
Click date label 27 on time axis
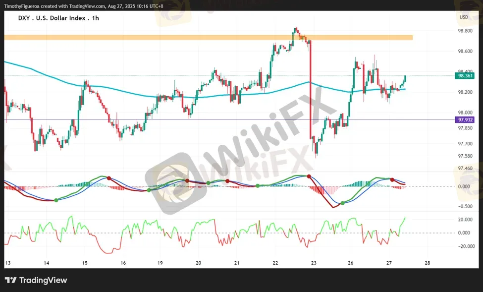389,263
